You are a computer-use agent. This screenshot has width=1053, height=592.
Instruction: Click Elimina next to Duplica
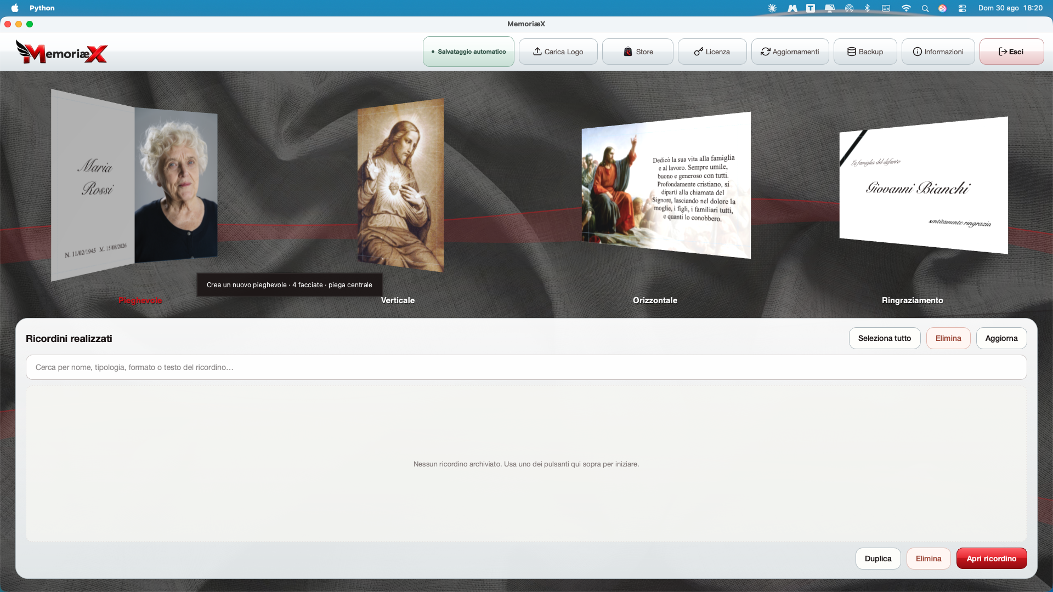click(929, 559)
